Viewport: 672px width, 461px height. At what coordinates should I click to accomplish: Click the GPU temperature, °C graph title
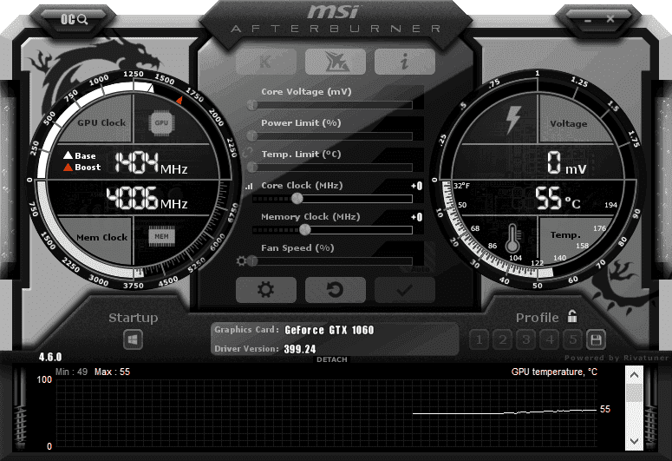554,372
